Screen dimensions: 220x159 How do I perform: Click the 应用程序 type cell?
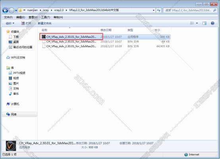133,37
